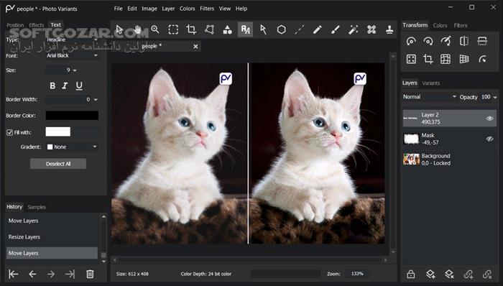Viewport: 503px width, 286px height.
Task: Select the Clone Stamp tool
Action: click(x=389, y=29)
